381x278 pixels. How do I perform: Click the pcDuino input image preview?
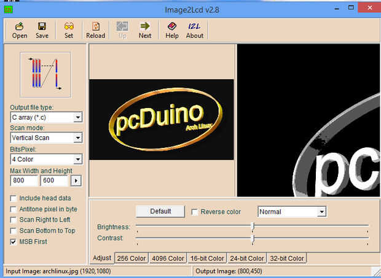[x=162, y=120]
